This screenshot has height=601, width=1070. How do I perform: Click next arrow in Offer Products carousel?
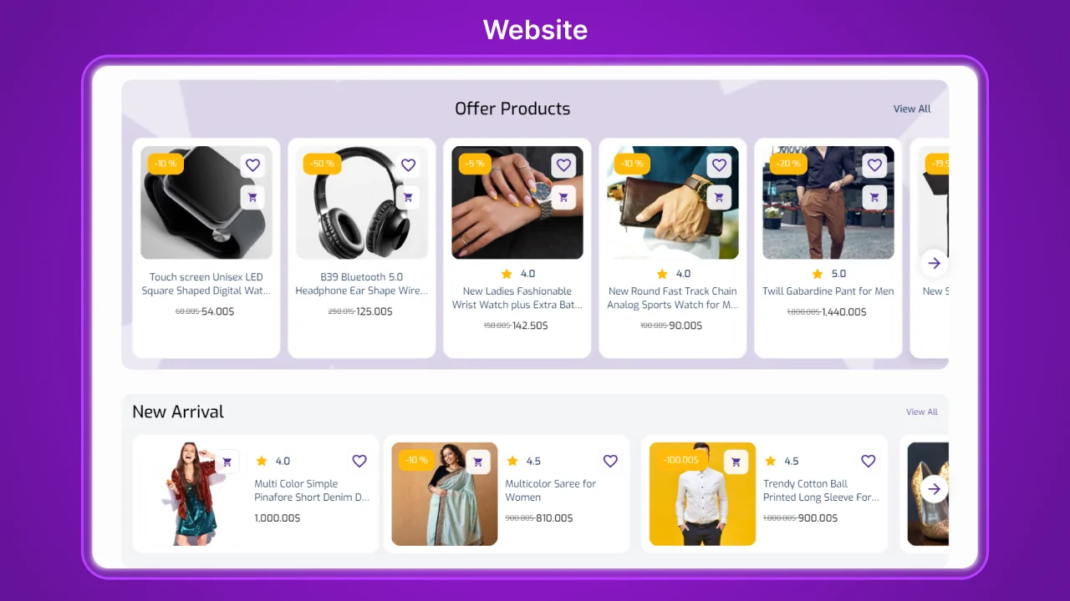(x=935, y=264)
